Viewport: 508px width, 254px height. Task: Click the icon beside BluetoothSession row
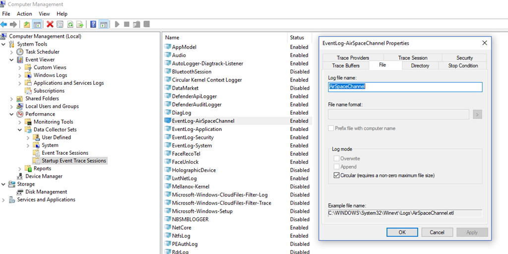[x=168, y=71]
